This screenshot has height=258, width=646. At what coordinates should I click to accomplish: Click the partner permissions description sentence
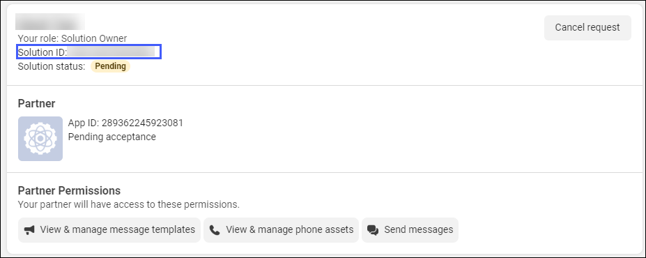128,204
